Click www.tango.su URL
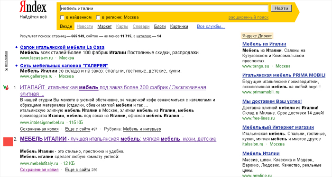Image resolution: width=332 pixels, height=177 pixels. tap(256, 66)
